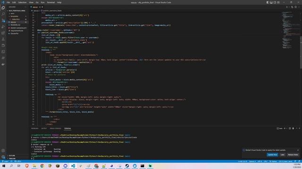Open the Terminal menu
This screenshot has height=169, width=302.
pyautogui.click(x=51, y=2)
